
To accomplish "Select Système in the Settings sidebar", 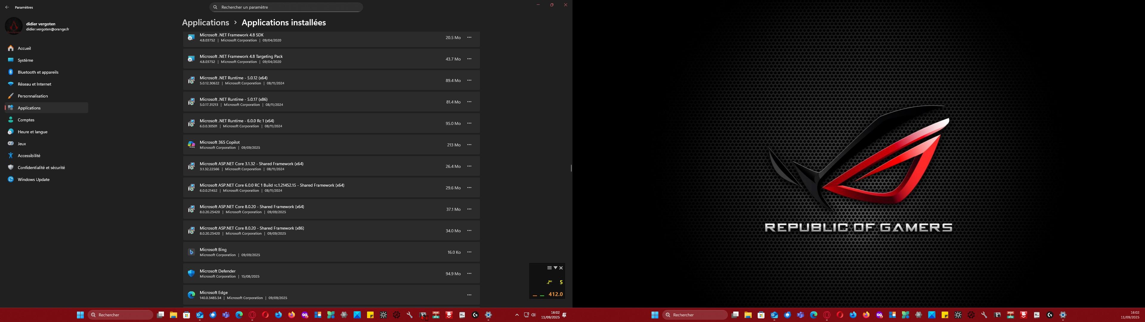I will click(x=46, y=60).
